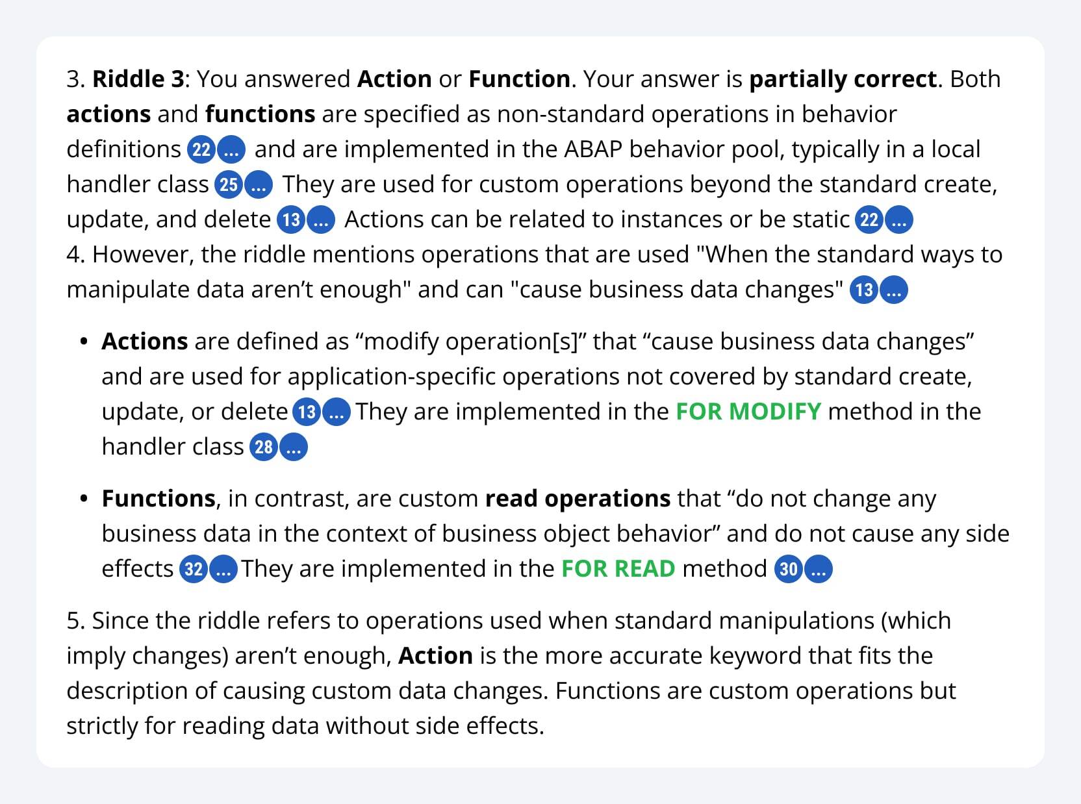Expand ellipsis next to citation 32
This screenshot has height=804, width=1081.
click(x=223, y=570)
